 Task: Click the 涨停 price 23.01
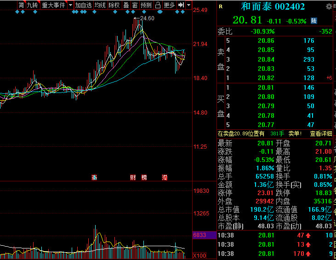point(265,193)
